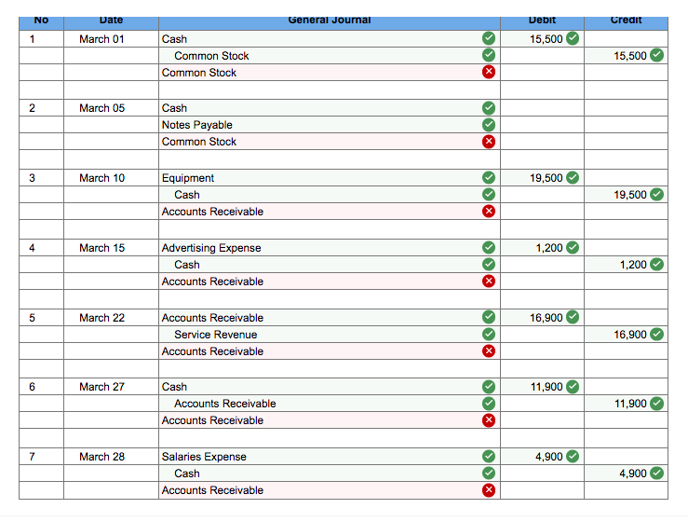Click credit amount 19,500
The height and width of the screenshot is (522, 688).
(x=630, y=195)
